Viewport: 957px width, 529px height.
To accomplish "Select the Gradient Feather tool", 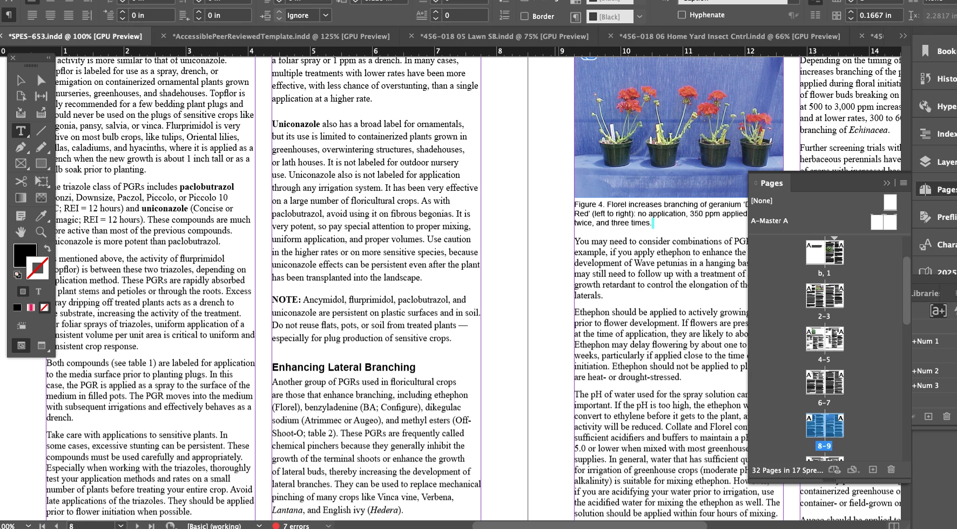I will pyautogui.click(x=41, y=198).
